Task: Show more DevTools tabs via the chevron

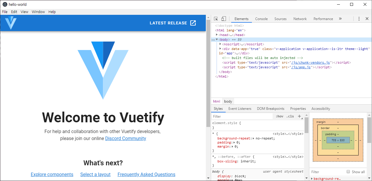Action: [340, 19]
